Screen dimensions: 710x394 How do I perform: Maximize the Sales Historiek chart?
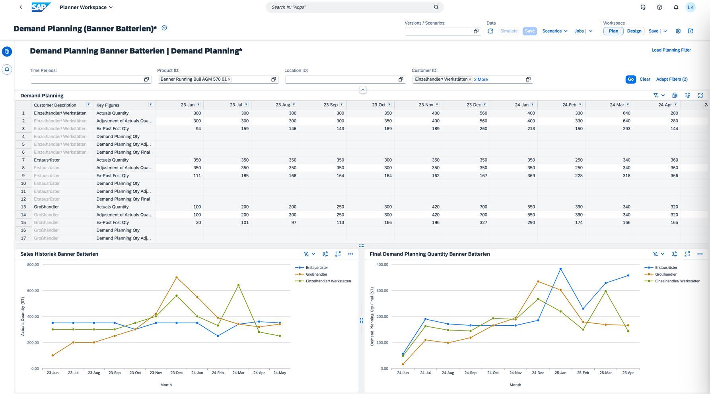click(338, 254)
